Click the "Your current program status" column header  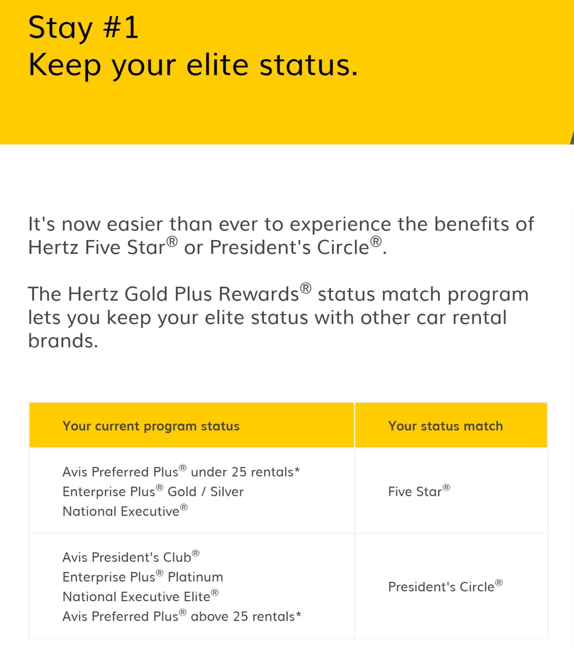[151, 426]
